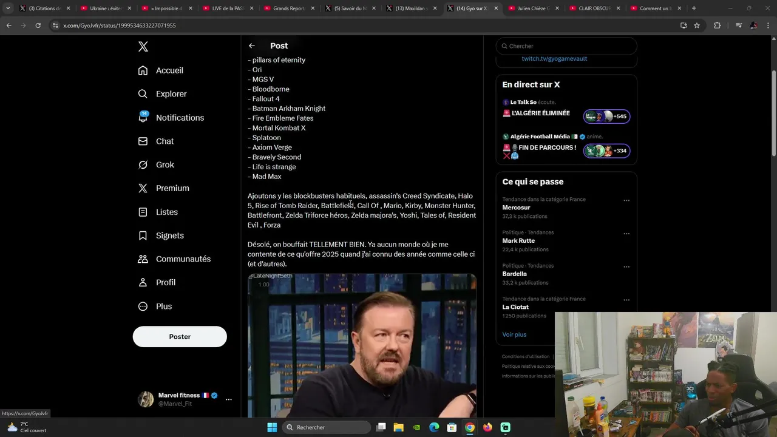777x437 pixels.
Task: Switch to Julien Chièze tab
Action: tap(532, 8)
